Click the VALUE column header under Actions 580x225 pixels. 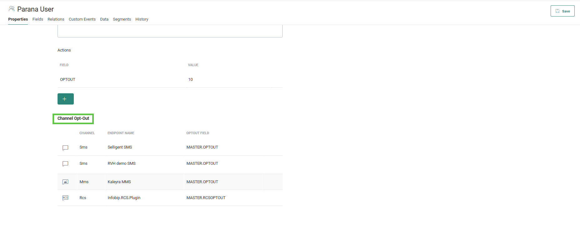[x=193, y=65]
